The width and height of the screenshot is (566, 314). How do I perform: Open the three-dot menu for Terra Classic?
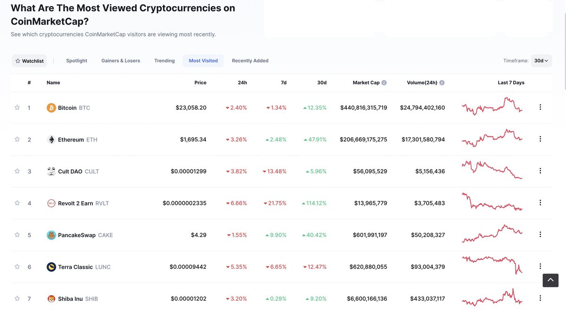pos(540,266)
